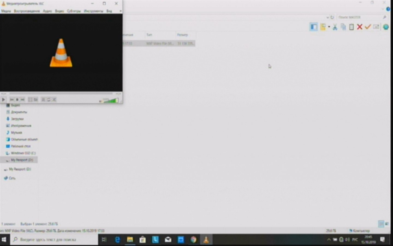393x246 pixels.
Task: Open Загрузки in the navigation pane
Action: point(17,119)
